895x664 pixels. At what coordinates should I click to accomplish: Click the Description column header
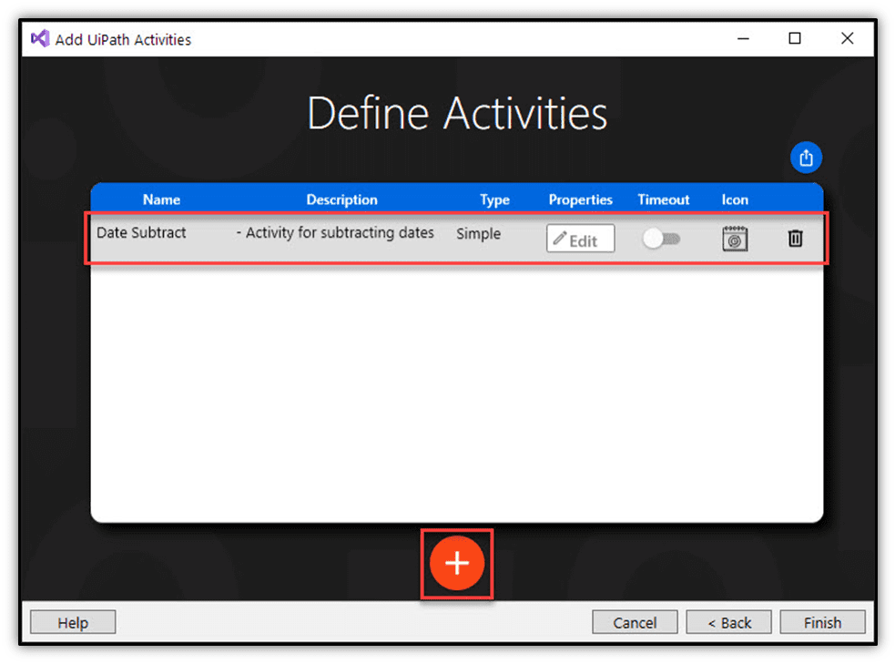click(x=342, y=199)
